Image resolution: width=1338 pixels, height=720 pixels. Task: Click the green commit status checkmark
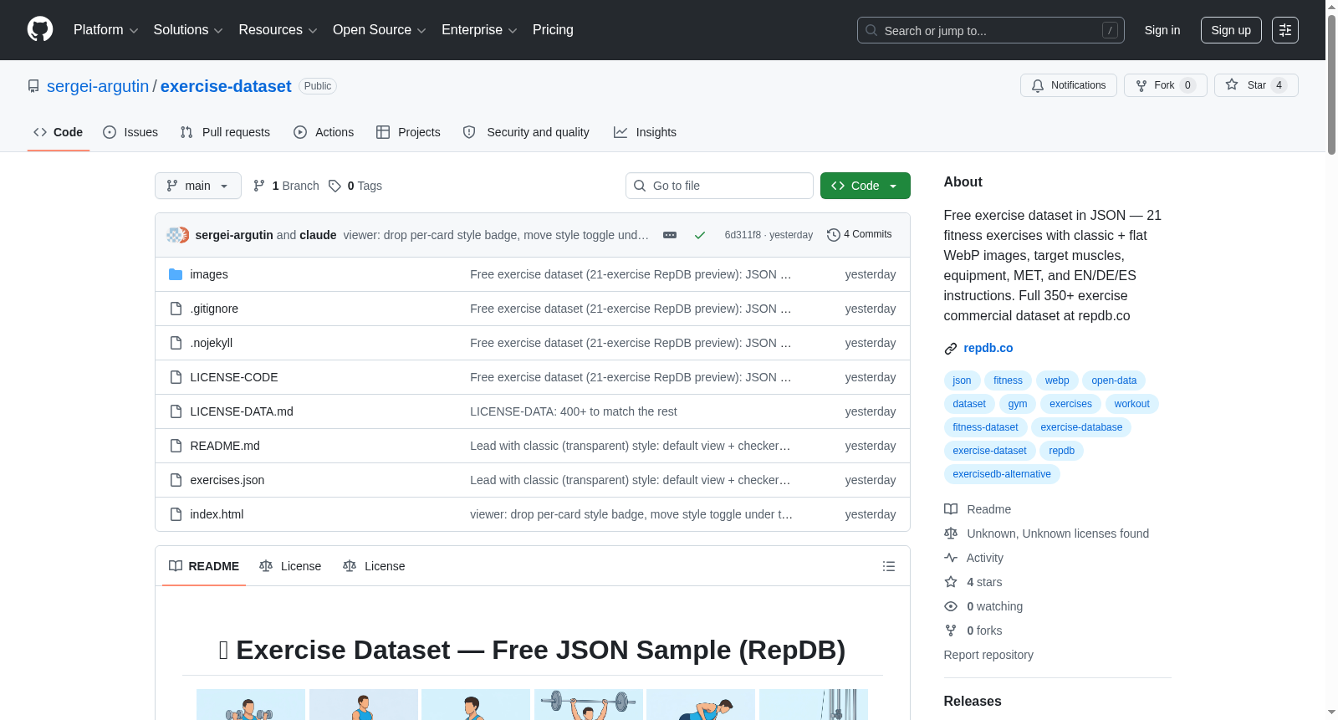coord(700,235)
